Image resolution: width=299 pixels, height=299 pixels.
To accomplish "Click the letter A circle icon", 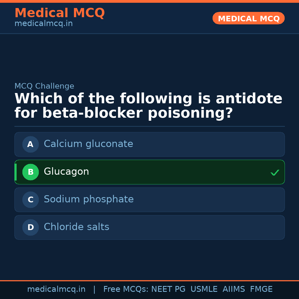I will pos(30,144).
